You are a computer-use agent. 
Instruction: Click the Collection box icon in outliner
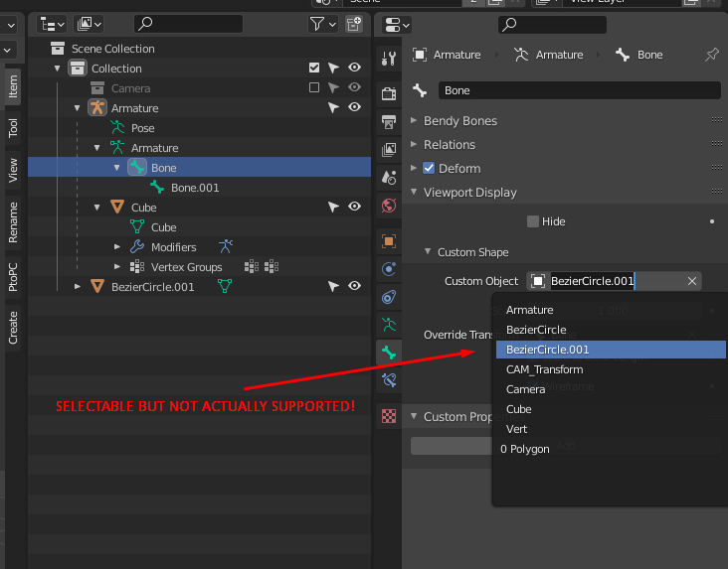(77, 69)
